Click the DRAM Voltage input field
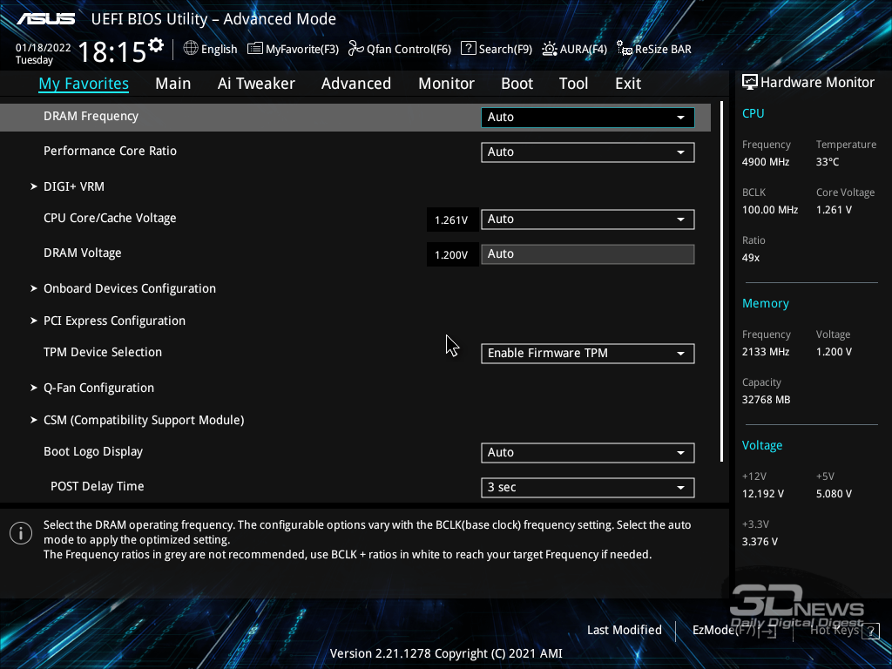The width and height of the screenshot is (892, 669). pyautogui.click(x=588, y=254)
